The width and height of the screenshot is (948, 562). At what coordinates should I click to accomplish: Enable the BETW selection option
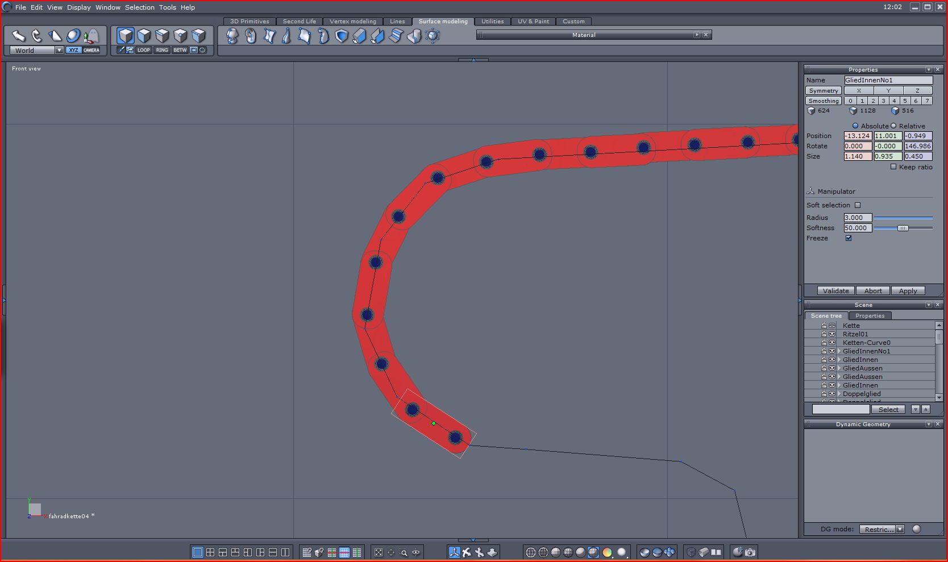click(x=180, y=50)
